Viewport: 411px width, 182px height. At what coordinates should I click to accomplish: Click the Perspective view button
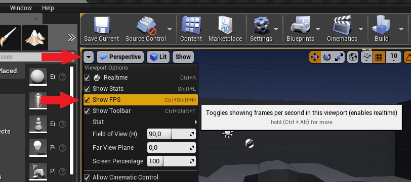(120, 57)
